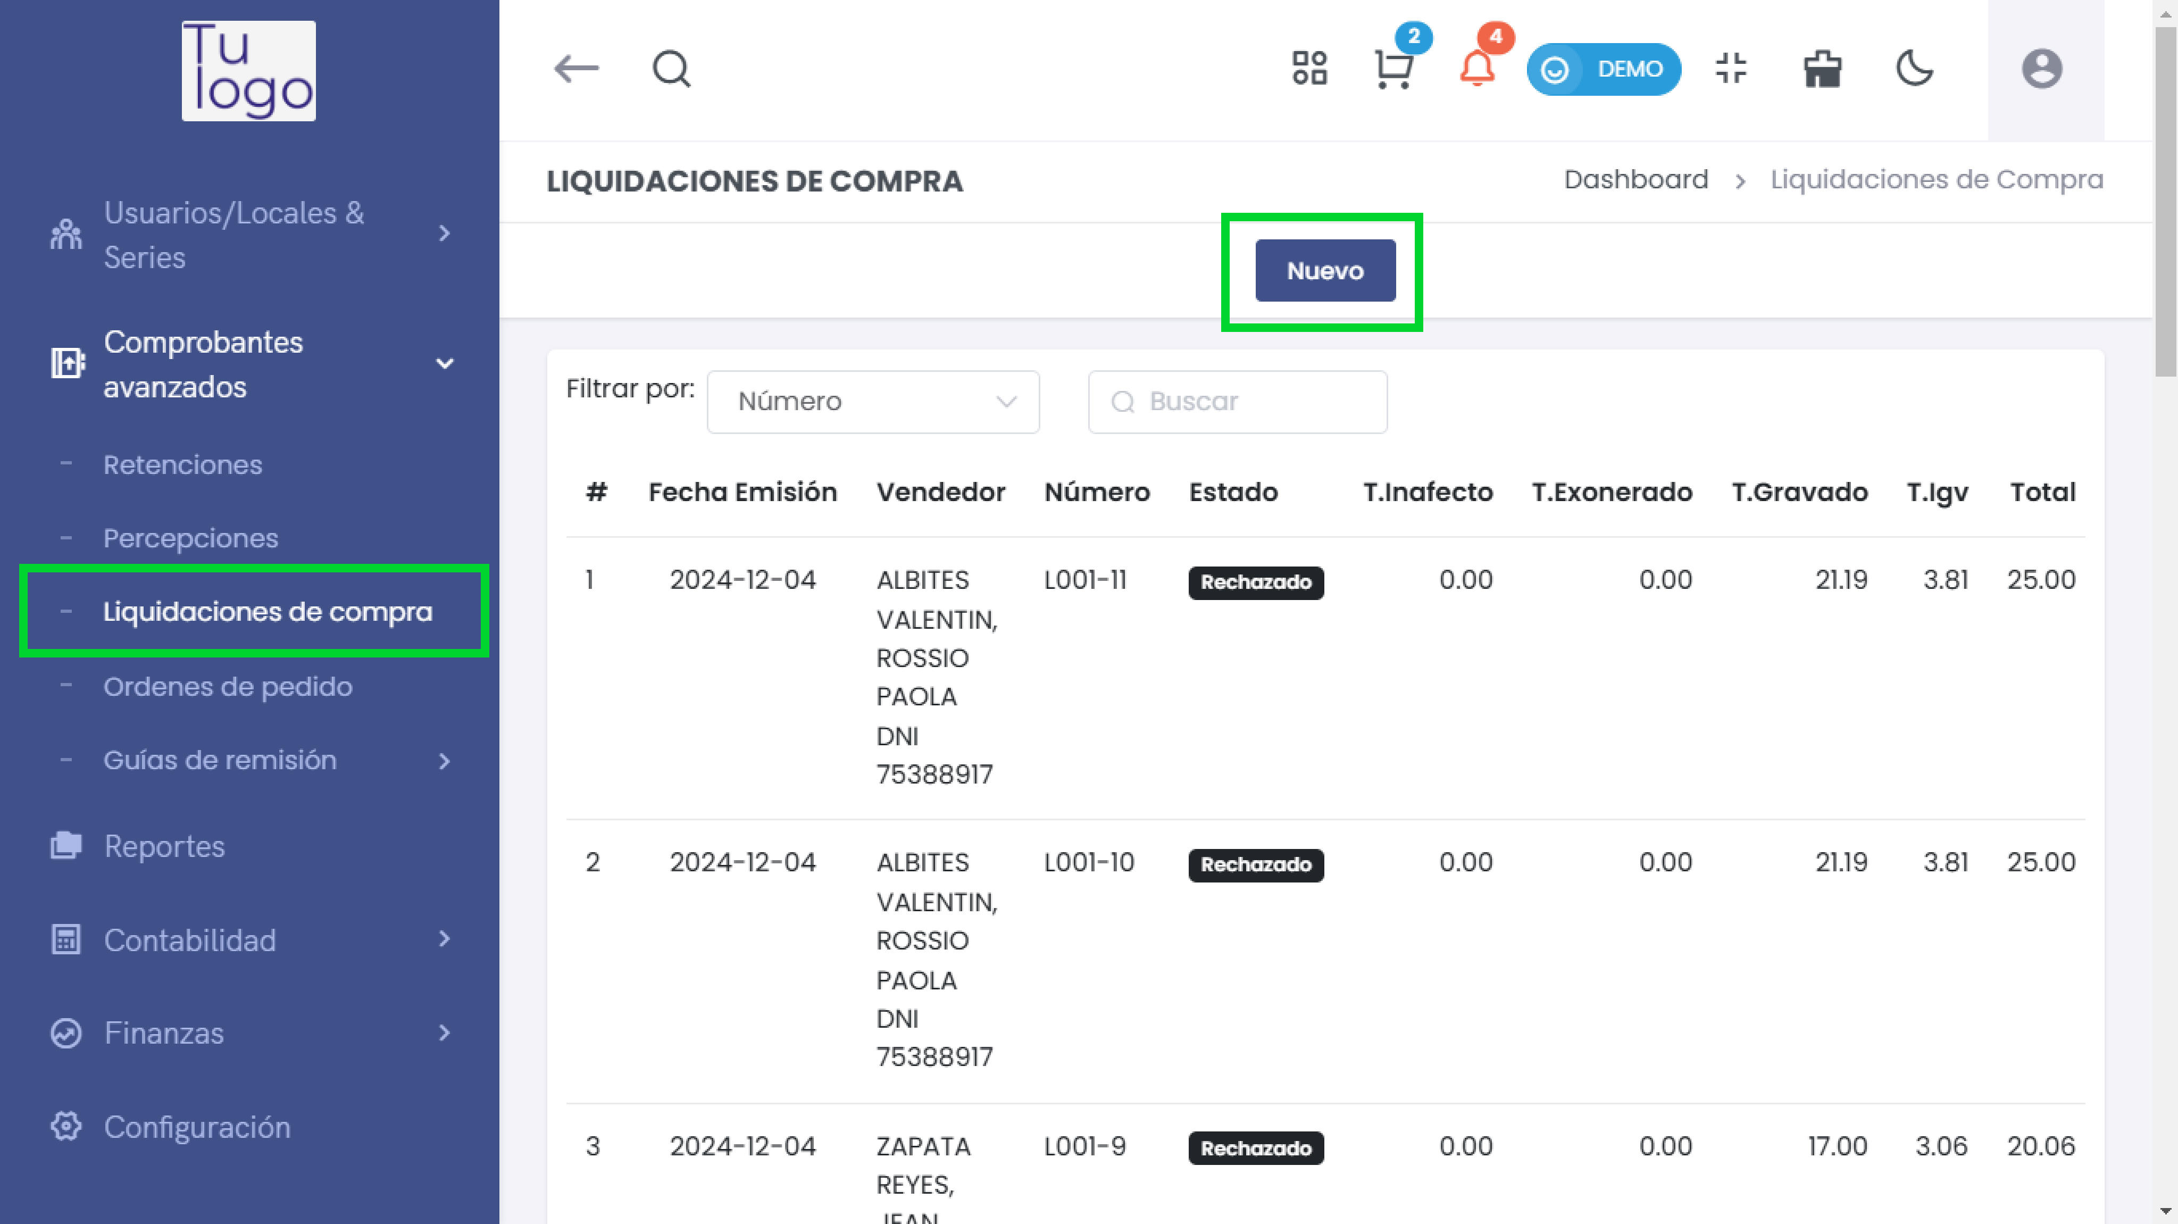The width and height of the screenshot is (2178, 1224).
Task: Open Contabilidad menu label
Action: (x=190, y=940)
